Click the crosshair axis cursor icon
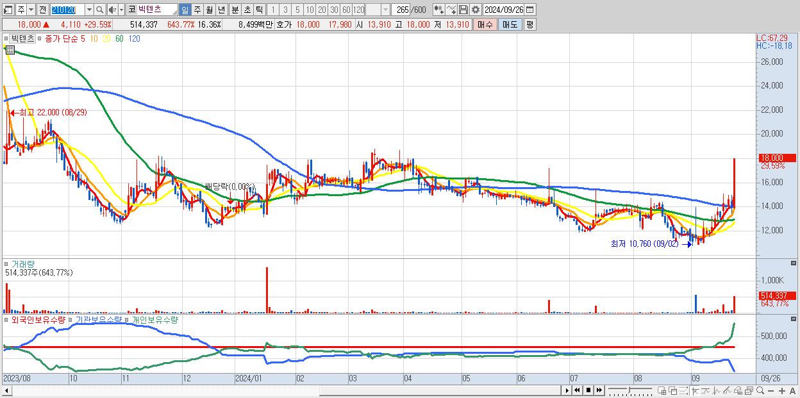This screenshot has width=800, height=398. (695, 390)
